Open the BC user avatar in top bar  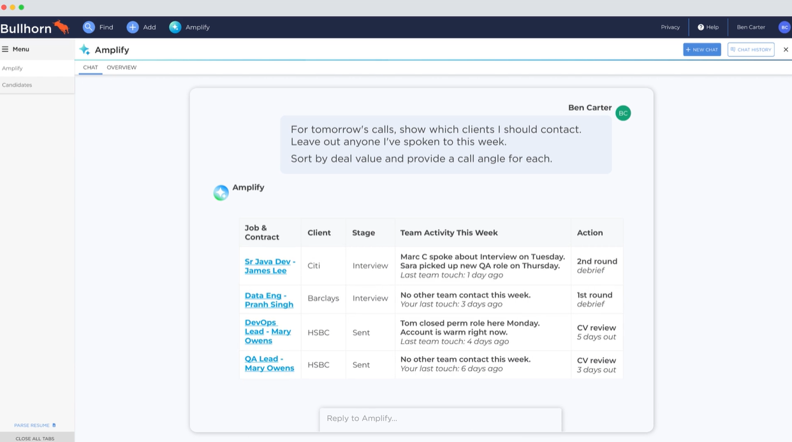click(784, 27)
